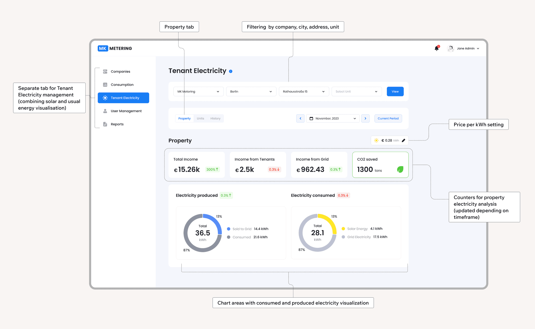The image size is (535, 329).
Task: Open the Select Unit dropdown
Action: click(x=356, y=92)
